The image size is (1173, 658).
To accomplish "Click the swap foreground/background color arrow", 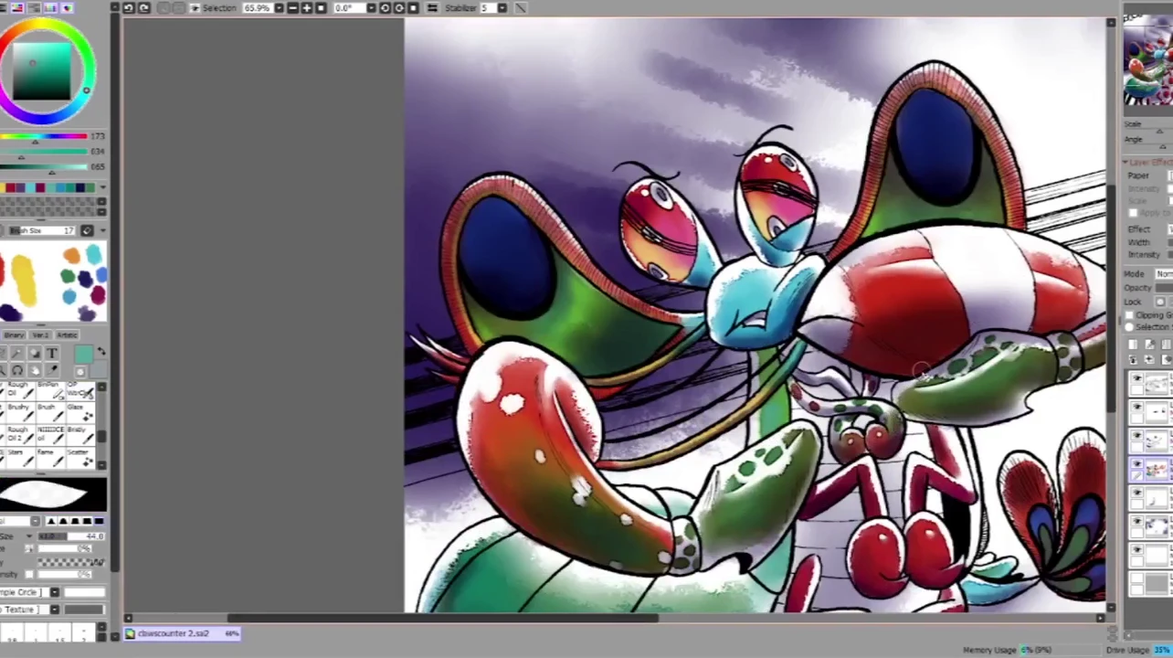I will click(x=101, y=352).
